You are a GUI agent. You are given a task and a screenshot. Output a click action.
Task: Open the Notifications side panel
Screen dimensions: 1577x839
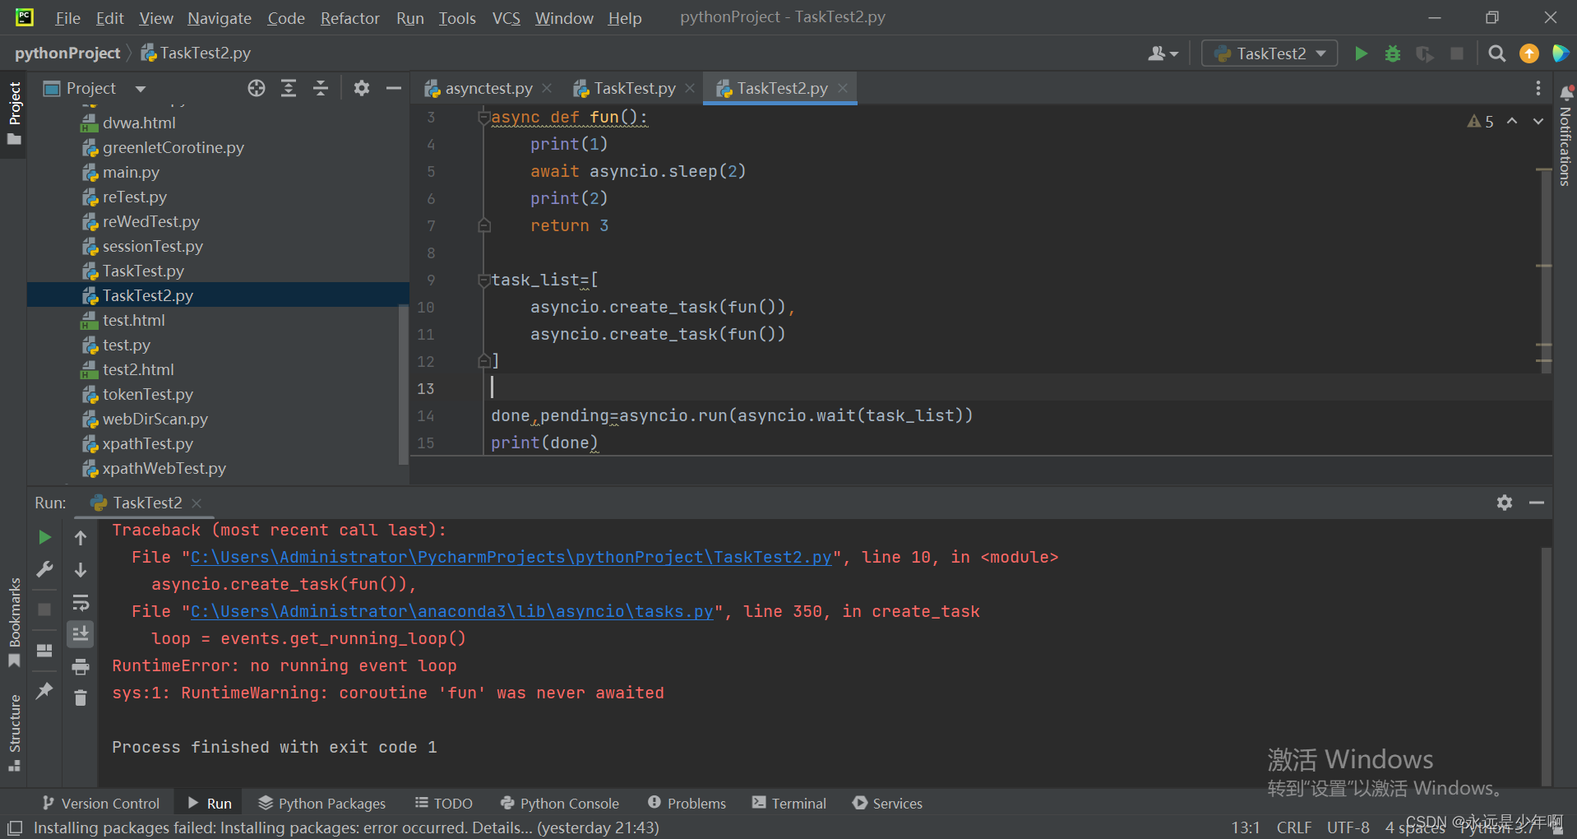tap(1565, 136)
